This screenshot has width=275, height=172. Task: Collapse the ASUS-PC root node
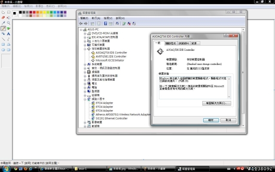(x=81, y=30)
